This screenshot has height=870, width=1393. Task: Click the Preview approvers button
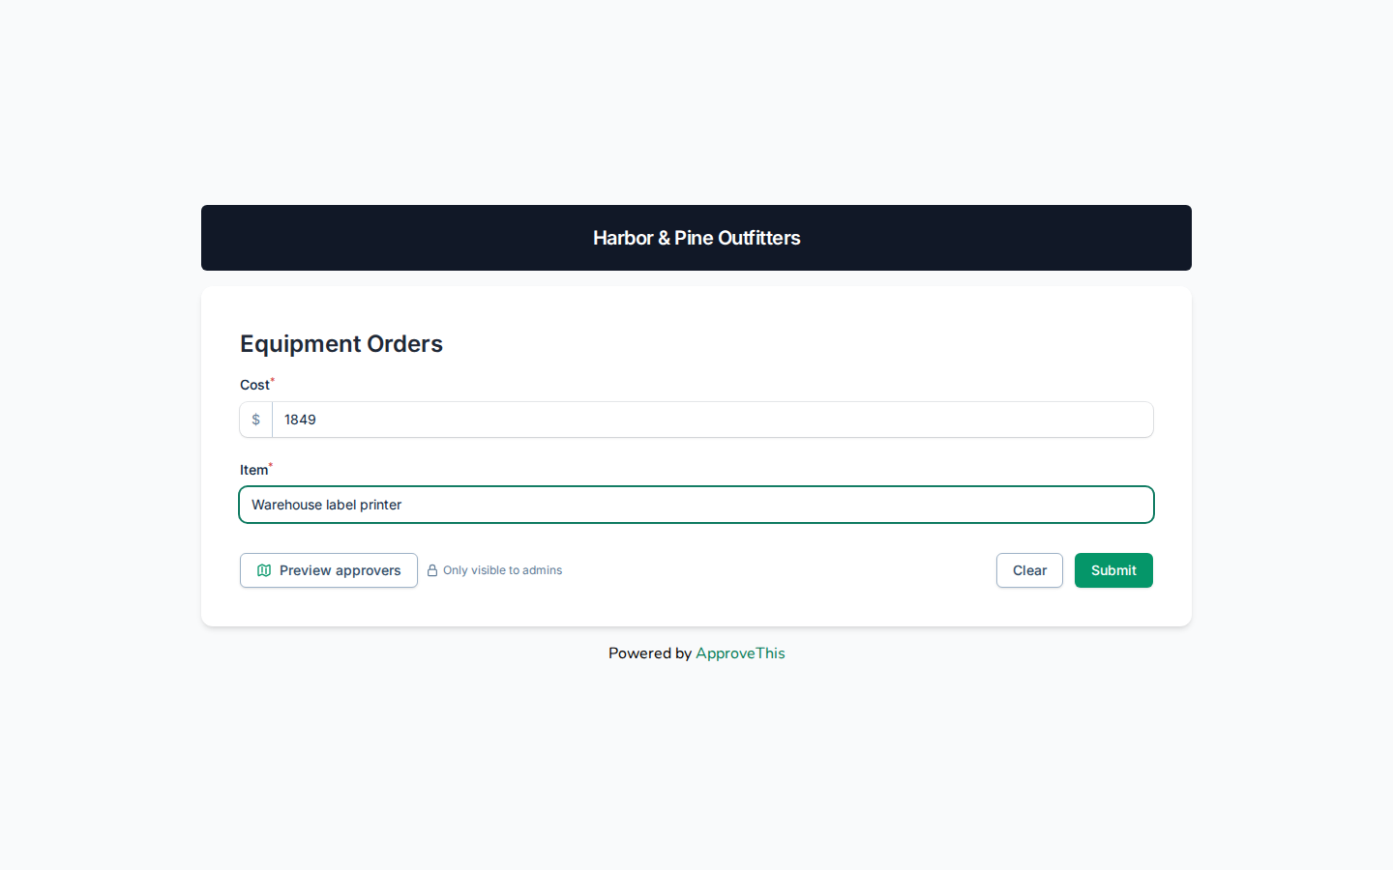pos(329,570)
